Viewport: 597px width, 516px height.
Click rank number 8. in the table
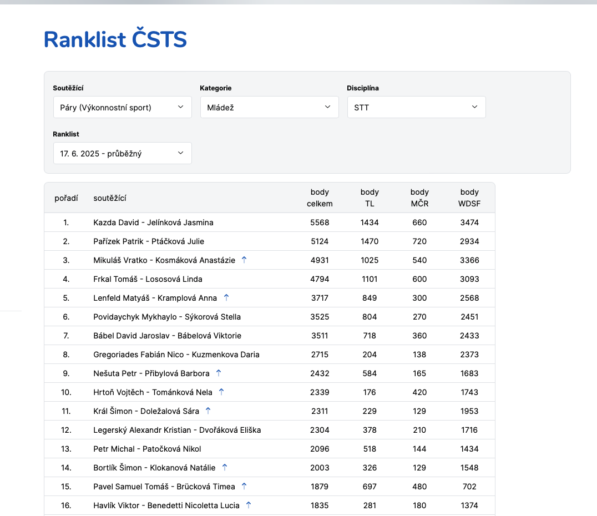66,355
